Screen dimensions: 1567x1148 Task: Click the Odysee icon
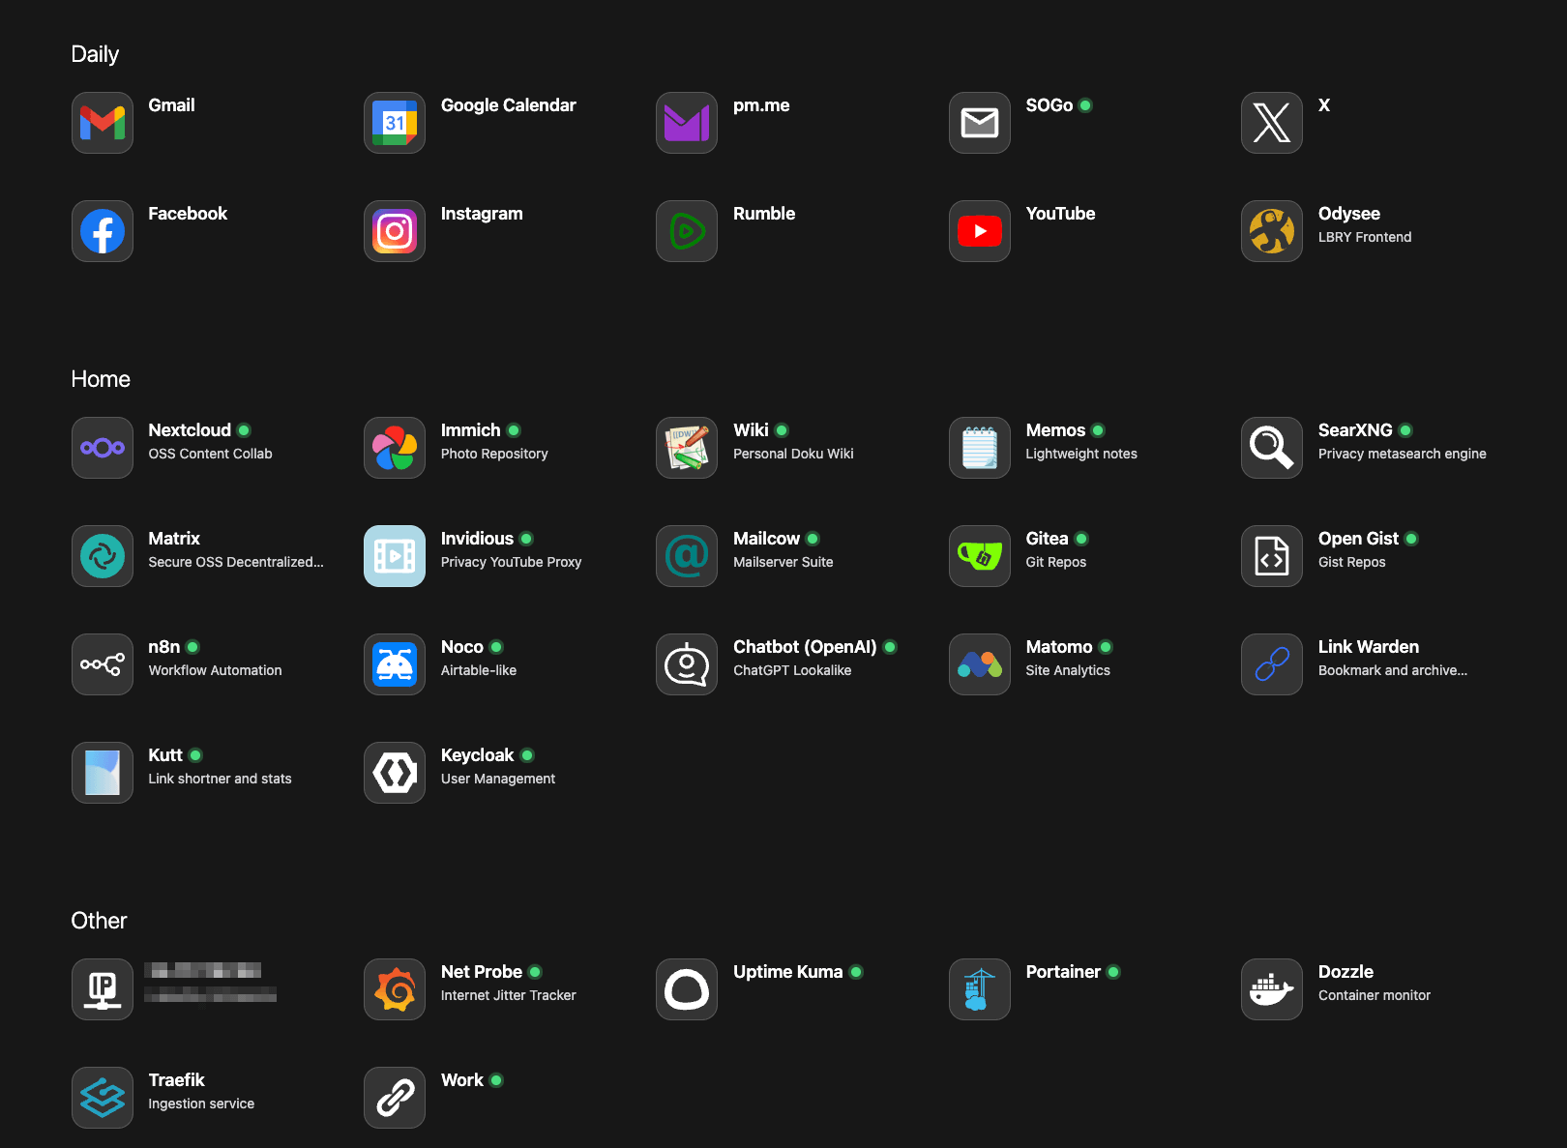(x=1272, y=231)
